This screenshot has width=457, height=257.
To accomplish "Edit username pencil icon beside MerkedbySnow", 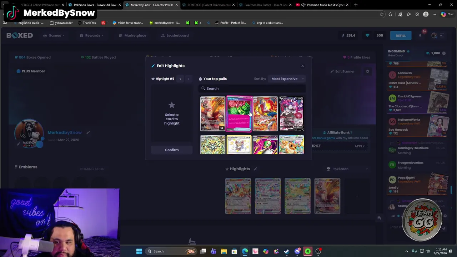I will tap(88, 132).
